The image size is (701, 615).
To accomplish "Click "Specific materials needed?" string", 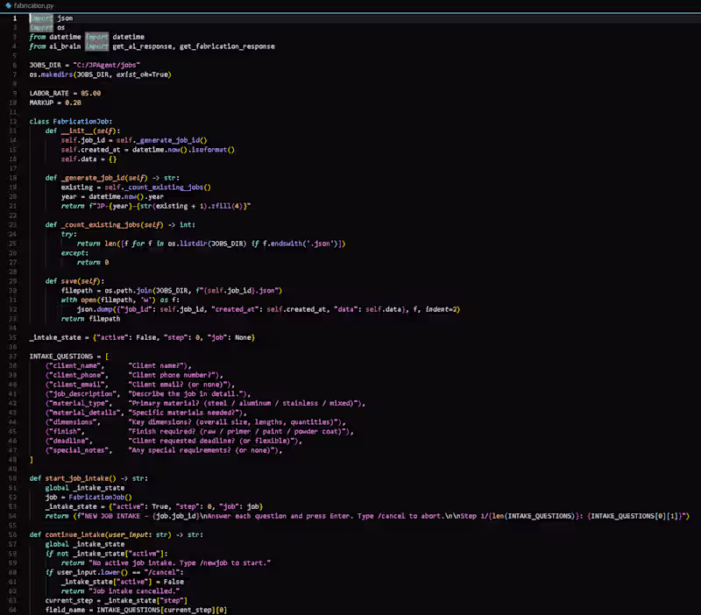I will (x=185, y=413).
